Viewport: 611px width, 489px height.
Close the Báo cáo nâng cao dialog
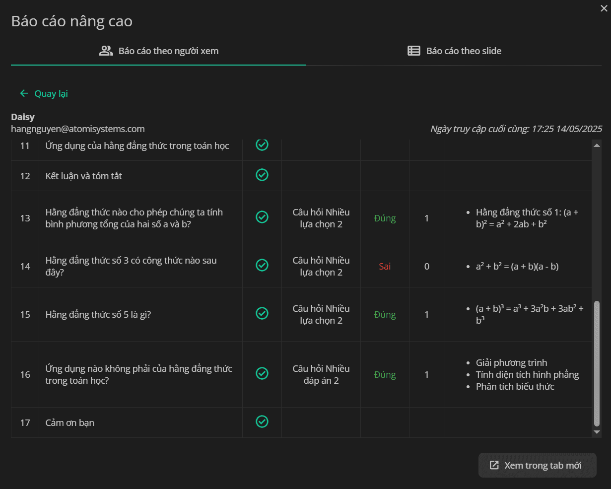tap(604, 8)
